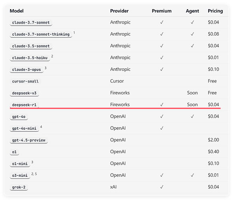Click the o3-mini model tag

point(20,175)
